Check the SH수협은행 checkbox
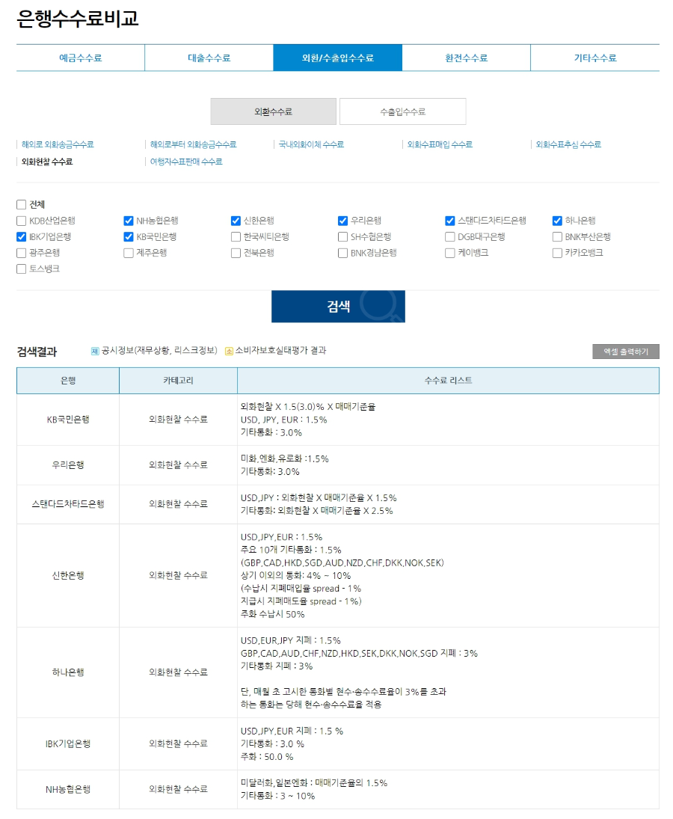 [x=342, y=236]
